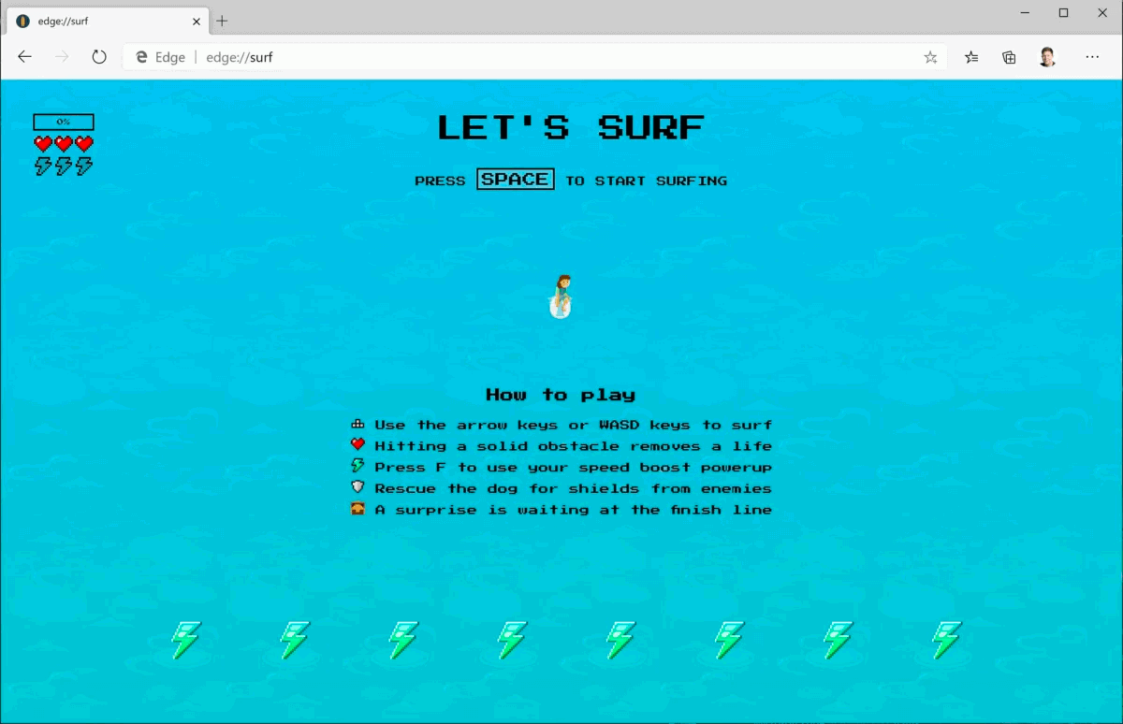Select the lightning bolt speed boost icon
Image resolution: width=1123 pixels, height=724 pixels.
click(358, 467)
